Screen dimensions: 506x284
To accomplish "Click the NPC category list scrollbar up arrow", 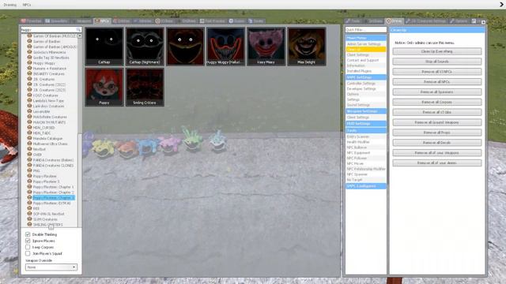I will (x=80, y=36).
